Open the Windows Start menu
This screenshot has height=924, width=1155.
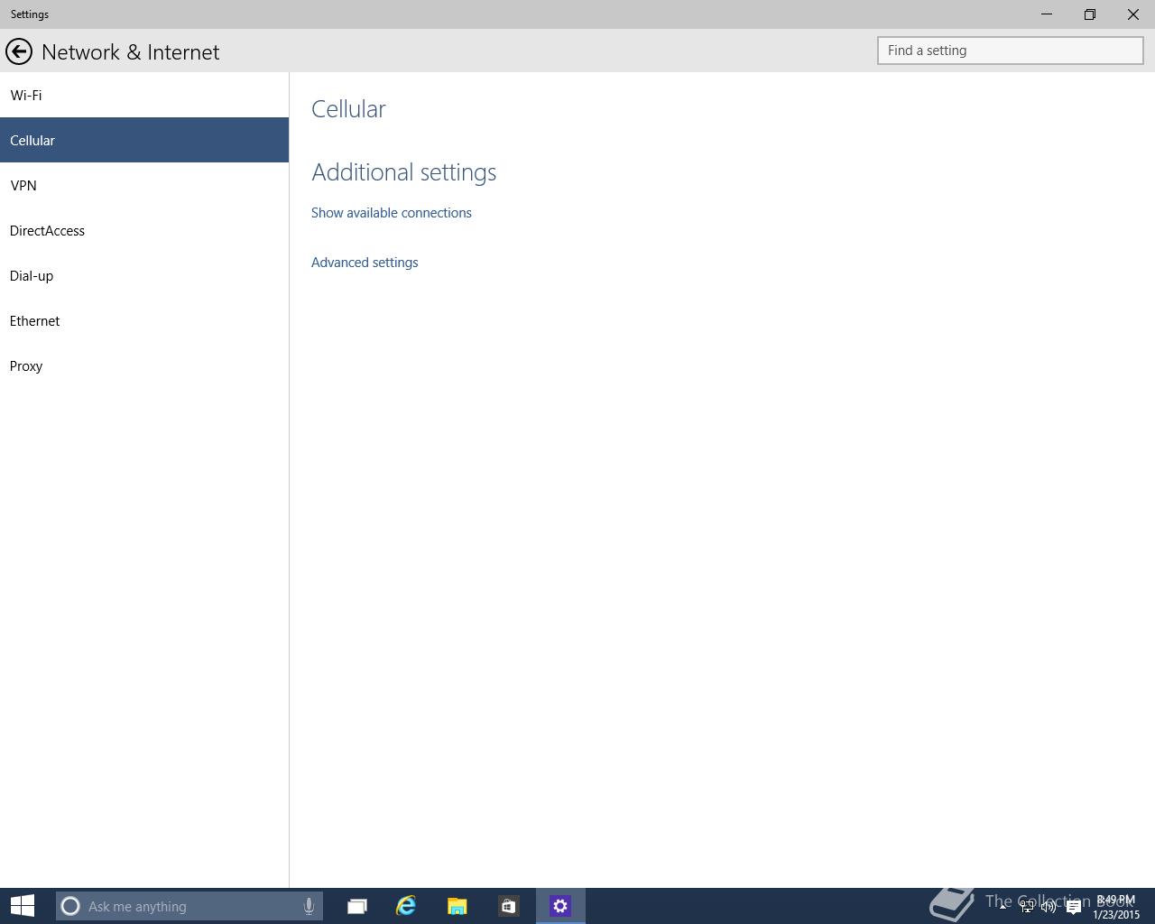click(x=23, y=906)
